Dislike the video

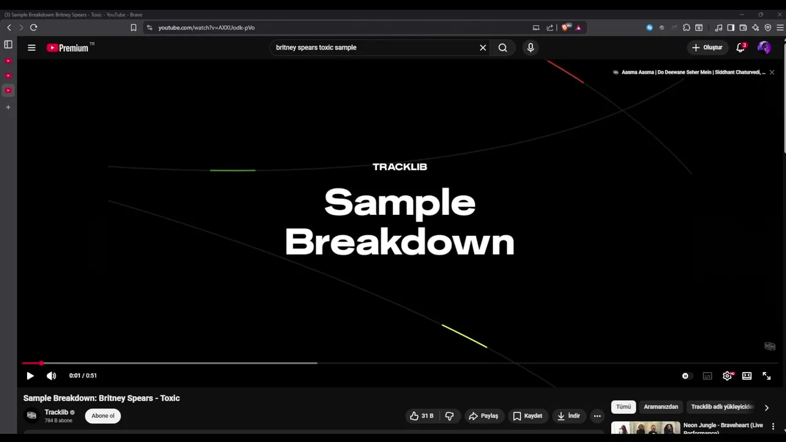point(449,416)
